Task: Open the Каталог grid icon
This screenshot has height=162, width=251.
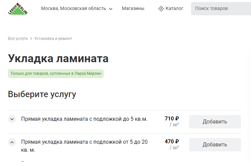Action: click(161, 9)
